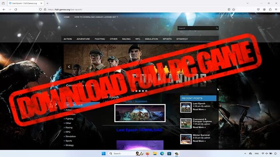Image resolution: width=280 pixels, height=157 pixels.
Task: Open the notifications bell in system tray
Action: pos(276,154)
